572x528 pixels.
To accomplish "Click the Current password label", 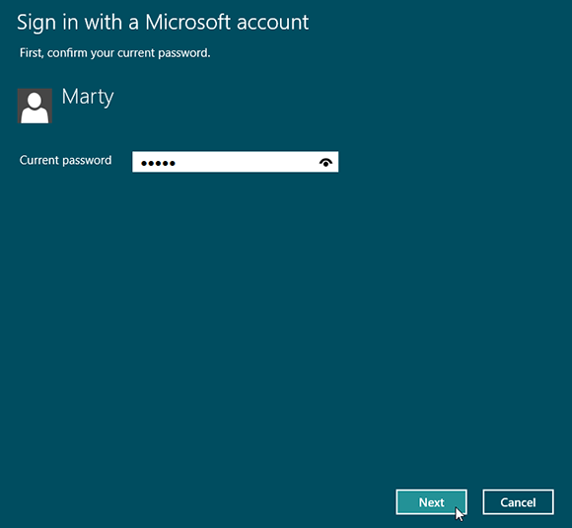I will tap(66, 160).
